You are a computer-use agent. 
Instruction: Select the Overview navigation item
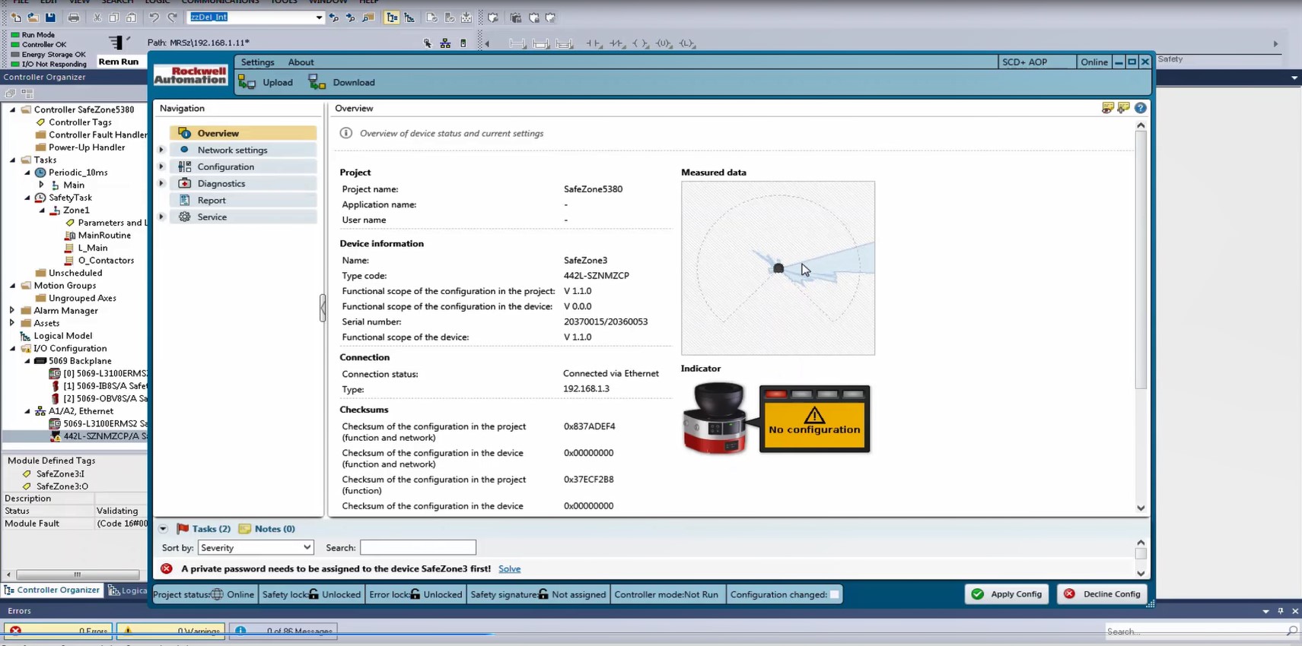point(243,133)
